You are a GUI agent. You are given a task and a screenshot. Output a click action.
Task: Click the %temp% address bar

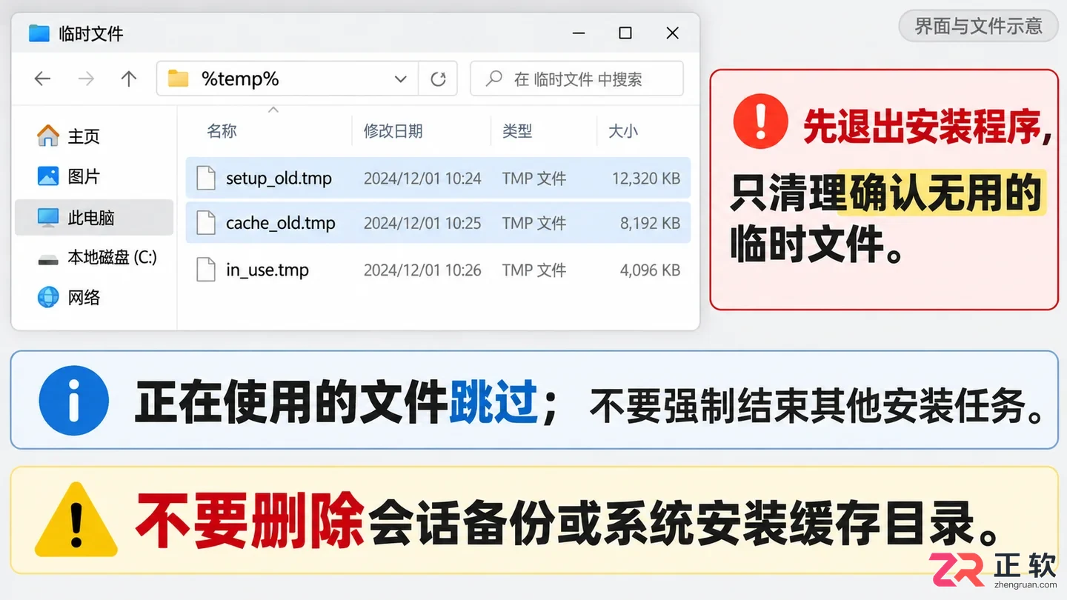point(287,79)
